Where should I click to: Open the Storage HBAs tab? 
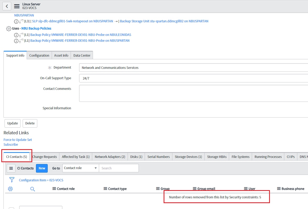point(217,157)
